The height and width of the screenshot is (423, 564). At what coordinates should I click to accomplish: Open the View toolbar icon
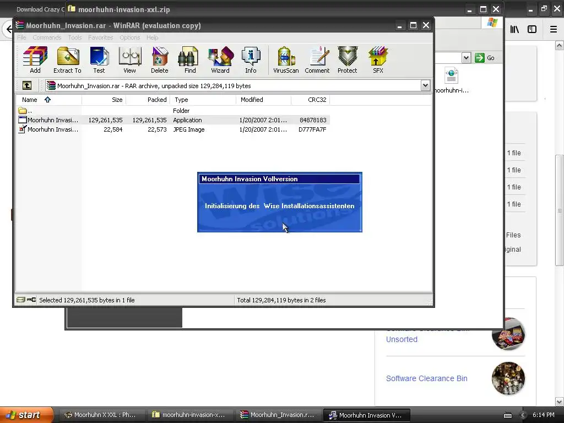[130, 59]
